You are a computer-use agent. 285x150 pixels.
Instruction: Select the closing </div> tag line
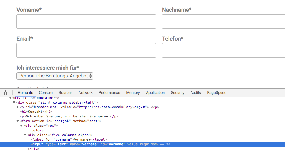point(33,149)
